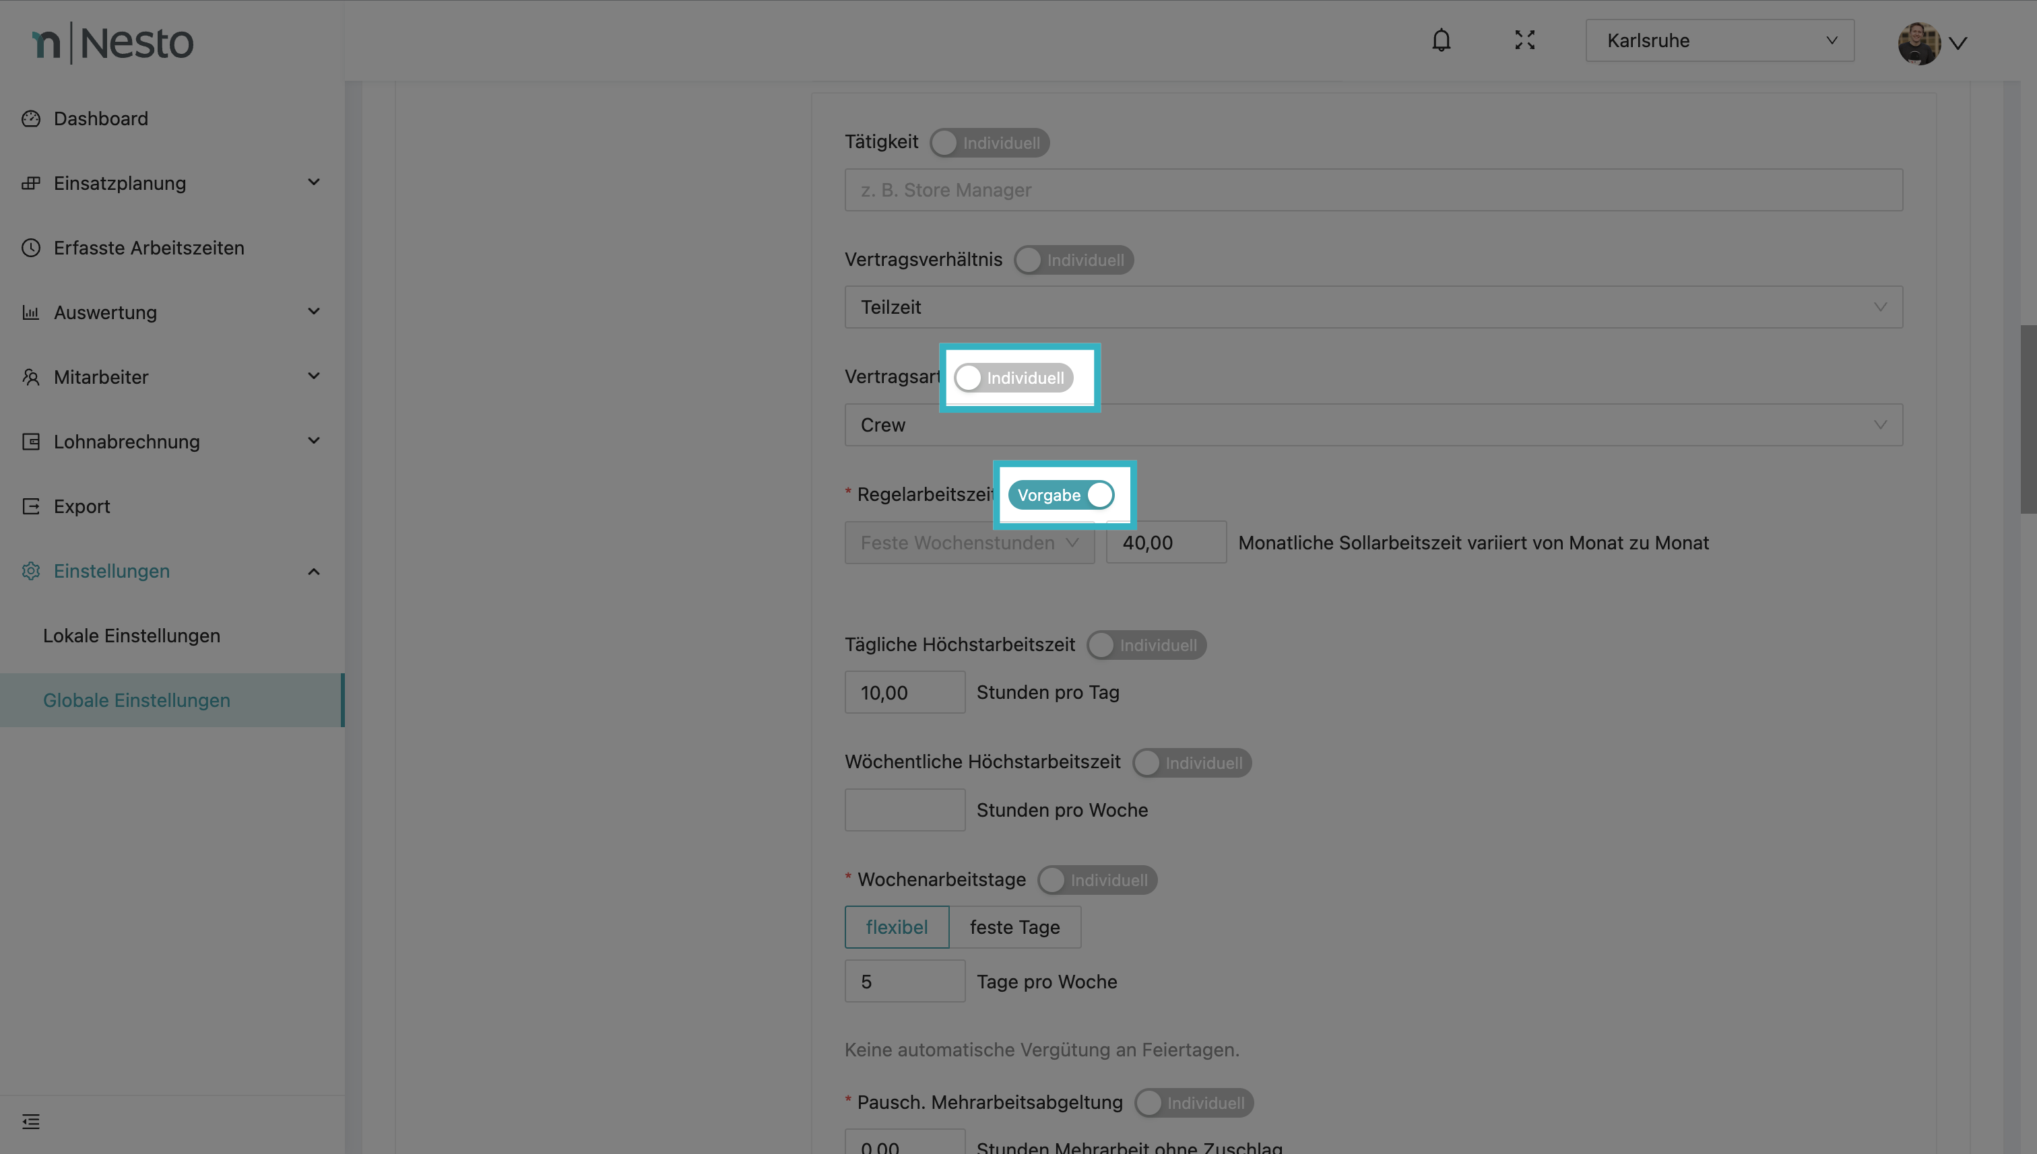Click the Dashboard gauge icon
The width and height of the screenshot is (2037, 1154).
pos(31,119)
